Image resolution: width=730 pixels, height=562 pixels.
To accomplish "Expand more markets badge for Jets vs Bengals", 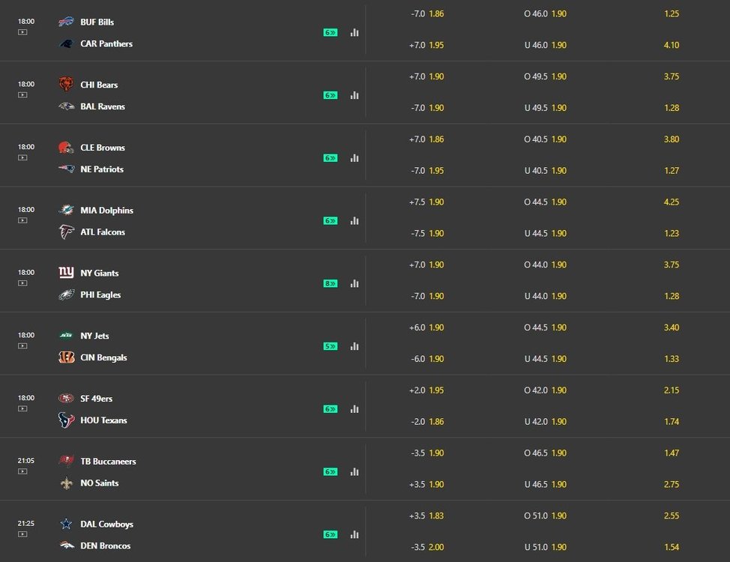I will [x=331, y=346].
